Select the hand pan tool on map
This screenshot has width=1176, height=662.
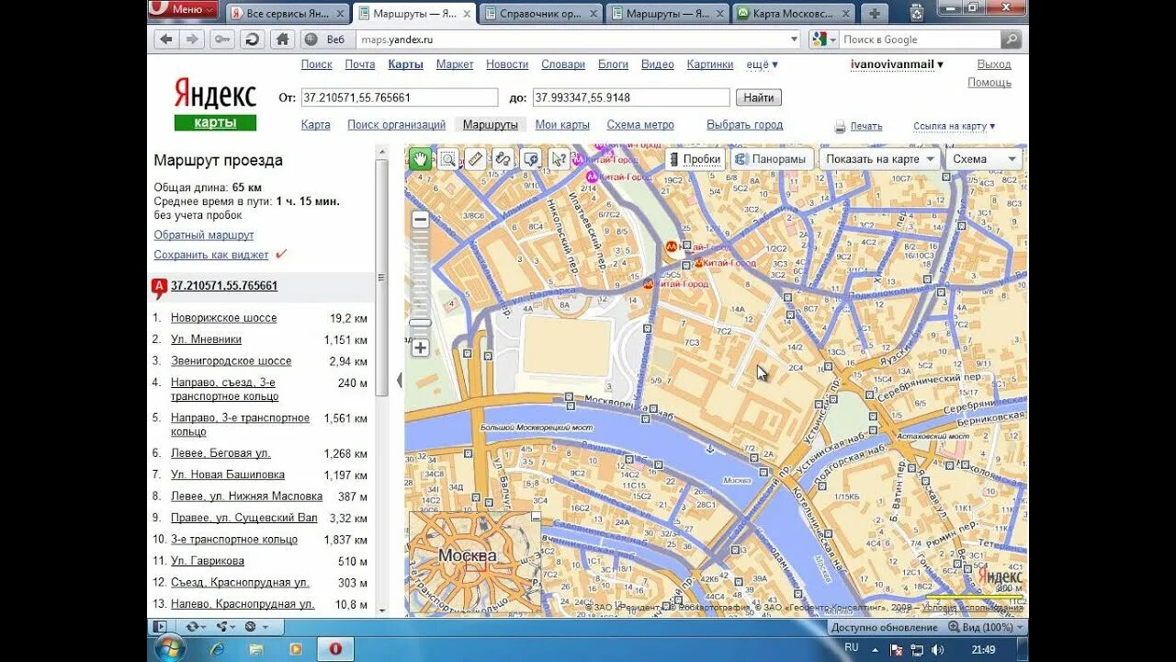click(x=420, y=158)
